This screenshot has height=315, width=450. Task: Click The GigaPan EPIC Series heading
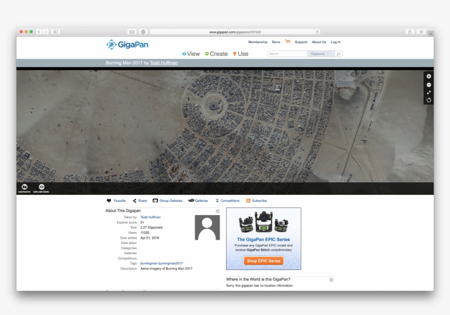[x=263, y=239]
